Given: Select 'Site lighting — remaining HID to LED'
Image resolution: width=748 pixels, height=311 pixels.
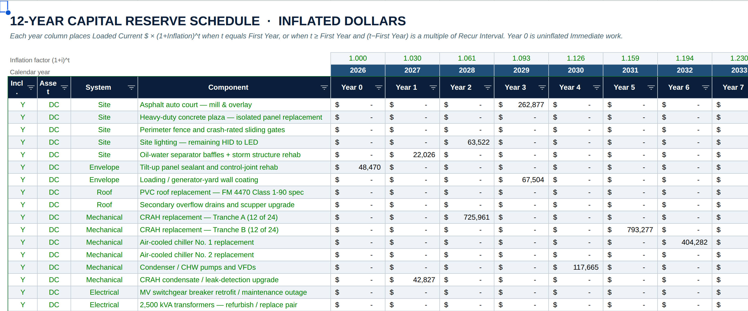Looking at the screenshot, I should point(234,142).
